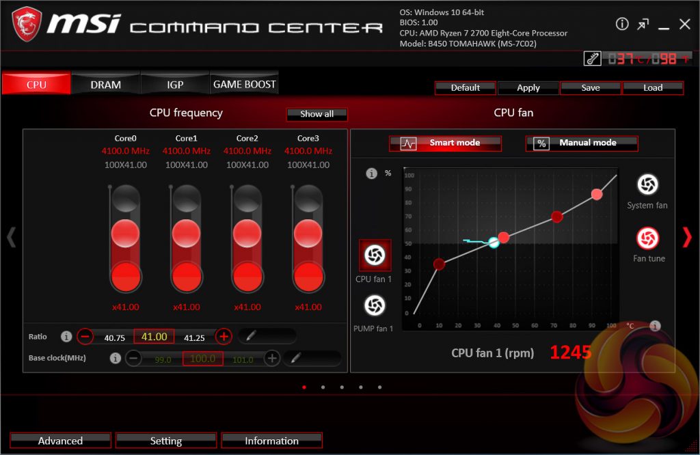This screenshot has height=455, width=700.
Task: Select fan curve point near 90°C
Action: pos(597,194)
